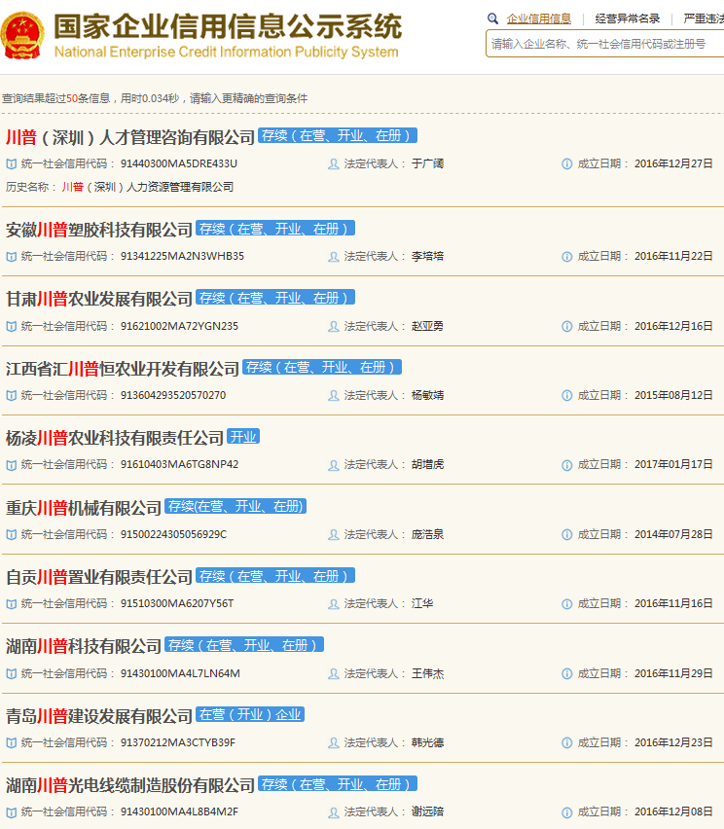724x829 pixels.
Task: Click credit code icon beside 91430100MA4L8B4M2F
Action: click(11, 812)
